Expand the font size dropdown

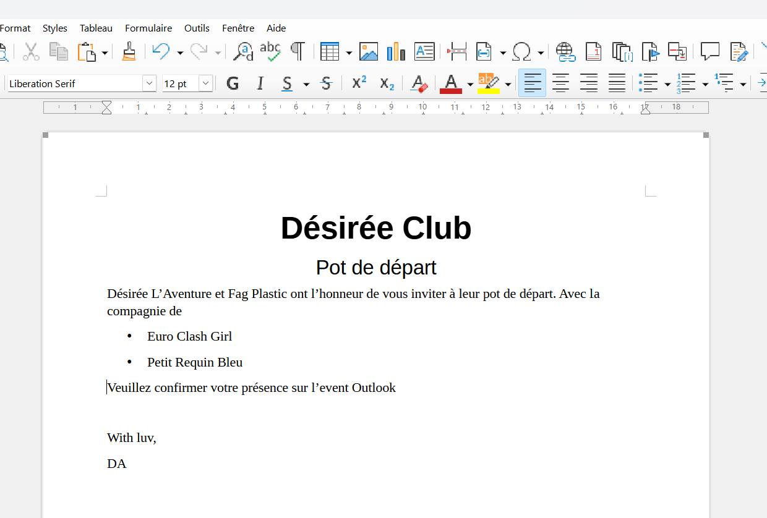pyautogui.click(x=205, y=83)
